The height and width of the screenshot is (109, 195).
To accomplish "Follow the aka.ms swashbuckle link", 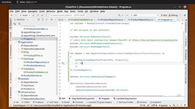I will 155,40.
